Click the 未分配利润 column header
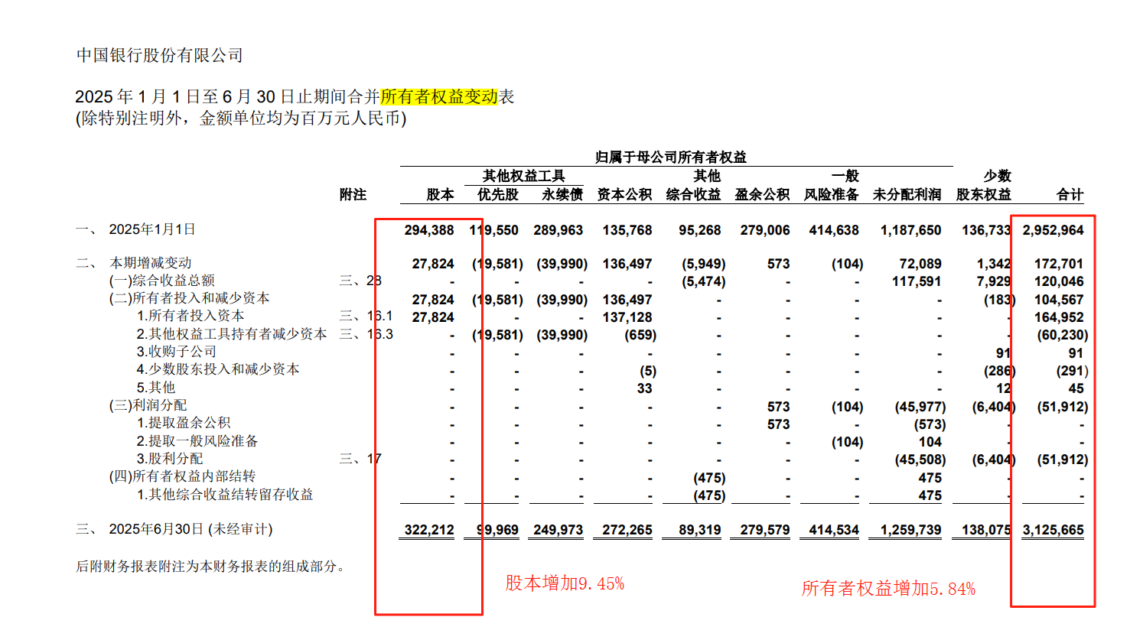This screenshot has height=630, width=1143. click(x=907, y=195)
